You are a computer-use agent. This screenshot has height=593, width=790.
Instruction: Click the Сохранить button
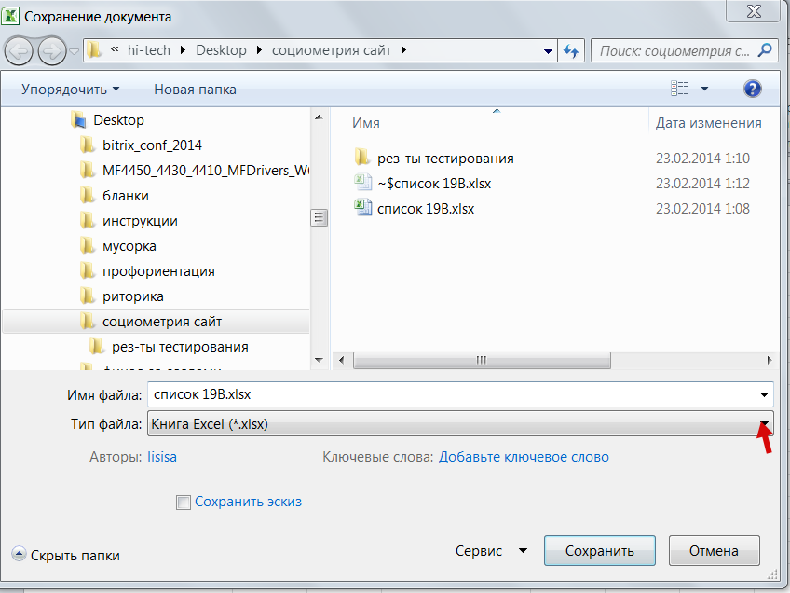(x=599, y=550)
